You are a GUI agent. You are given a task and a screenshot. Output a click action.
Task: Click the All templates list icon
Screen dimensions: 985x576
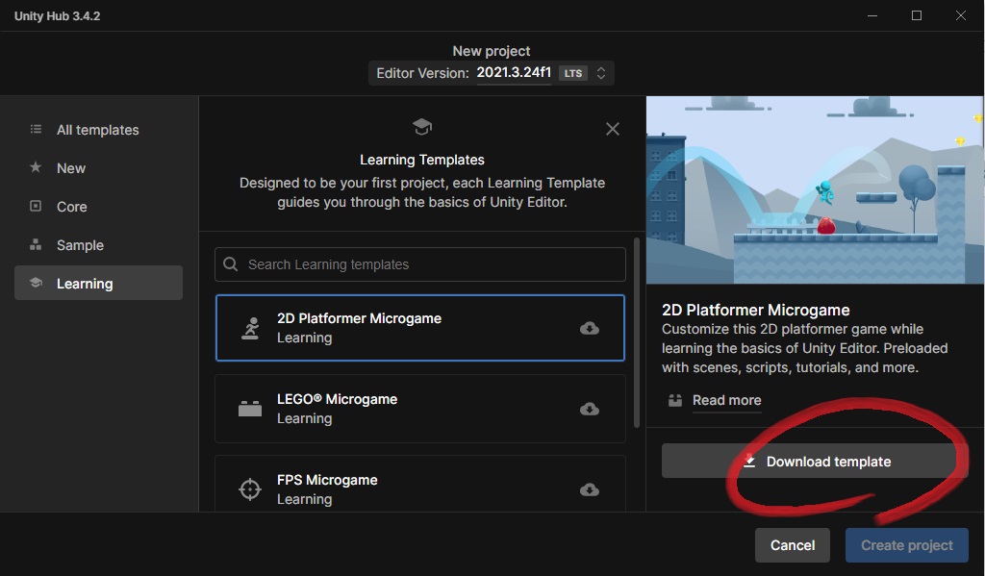pyautogui.click(x=36, y=129)
